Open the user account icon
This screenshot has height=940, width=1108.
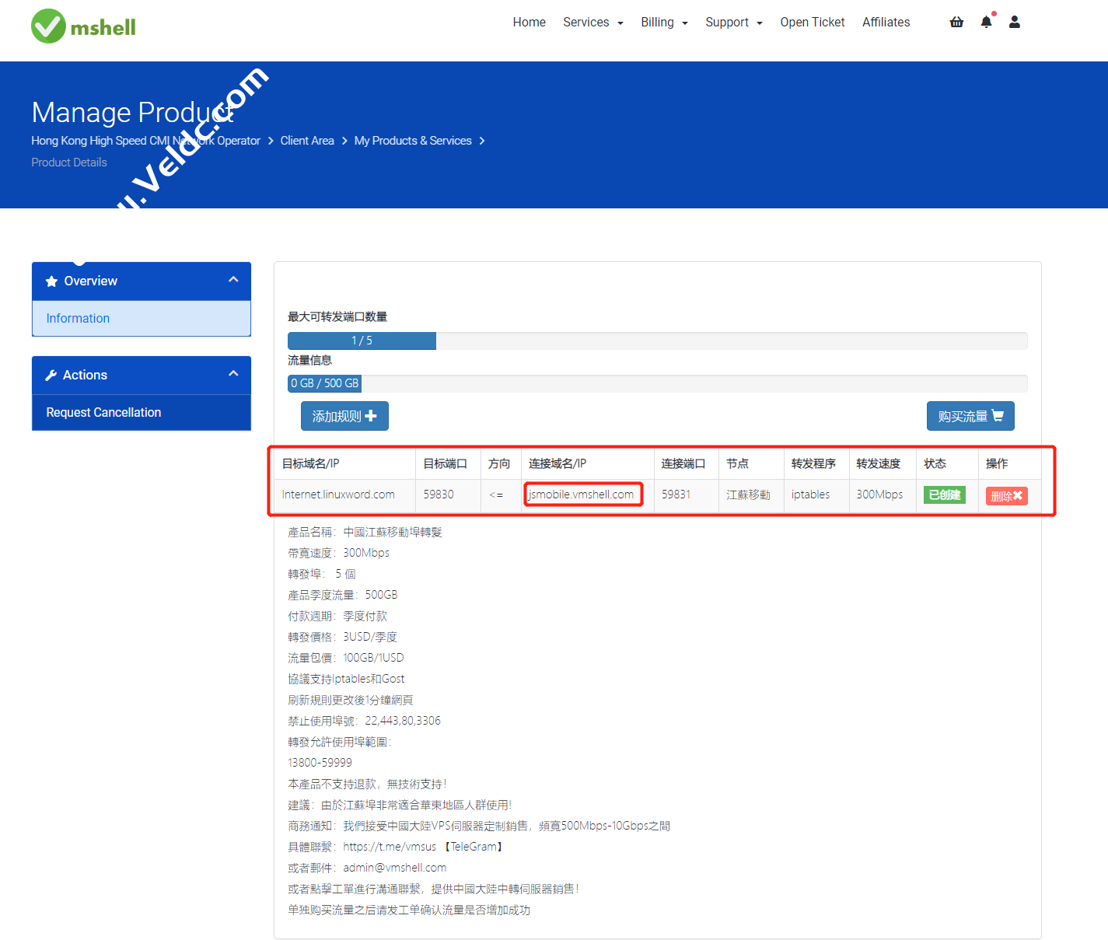tap(1014, 22)
